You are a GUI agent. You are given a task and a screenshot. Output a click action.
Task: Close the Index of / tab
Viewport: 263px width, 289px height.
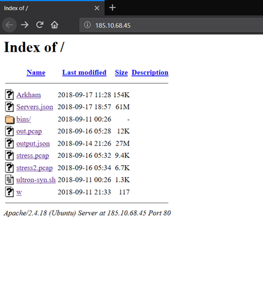tap(97, 8)
